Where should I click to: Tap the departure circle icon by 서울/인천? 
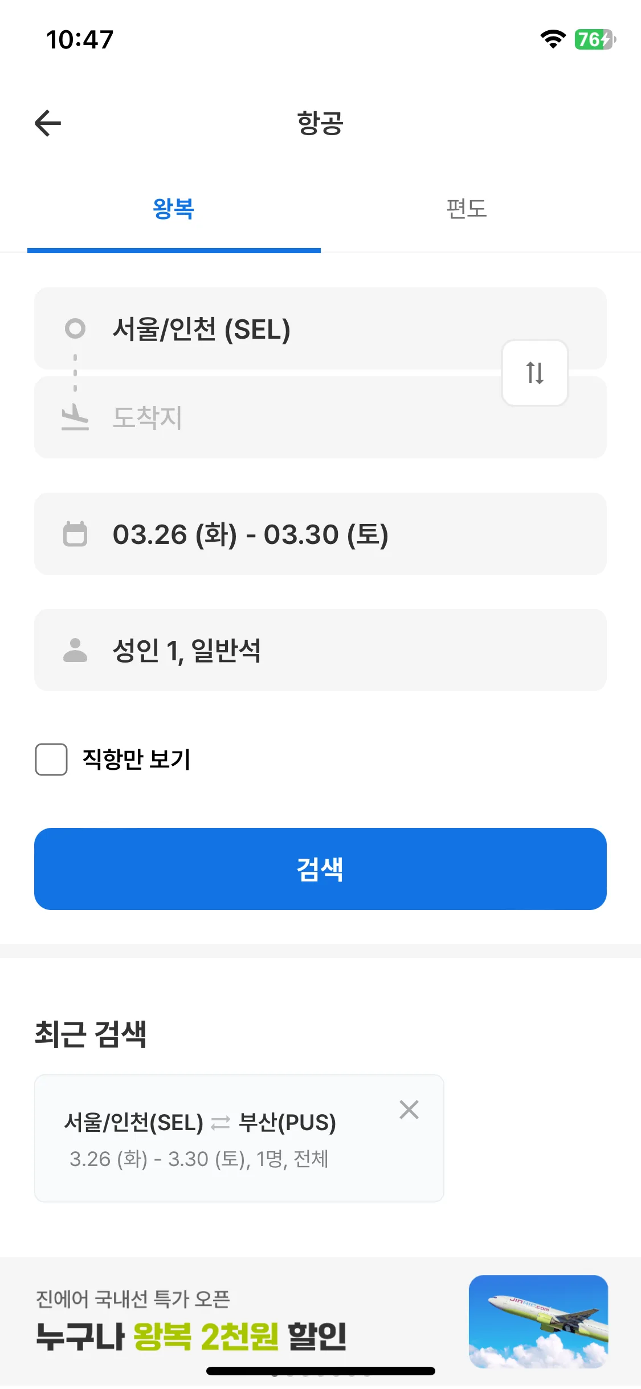75,328
